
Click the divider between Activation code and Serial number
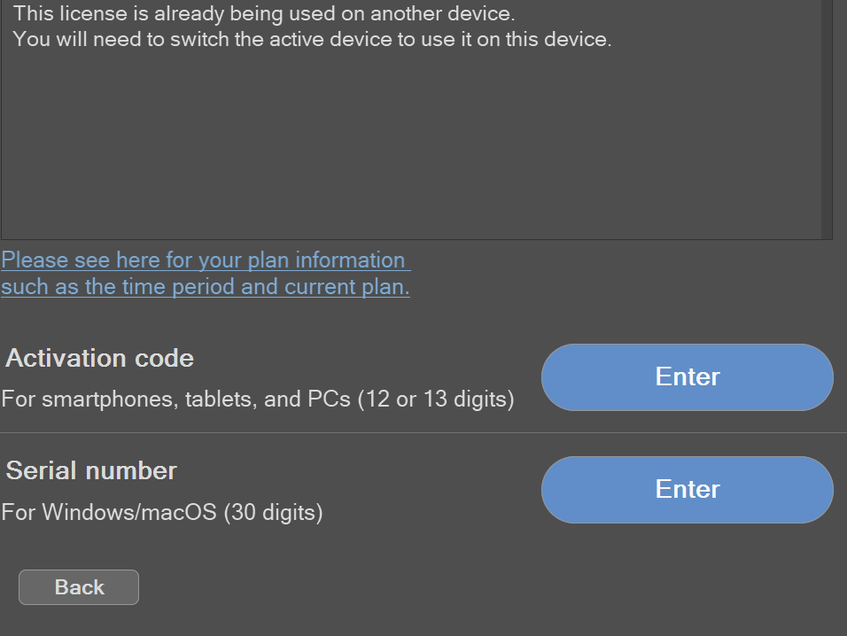point(423,433)
